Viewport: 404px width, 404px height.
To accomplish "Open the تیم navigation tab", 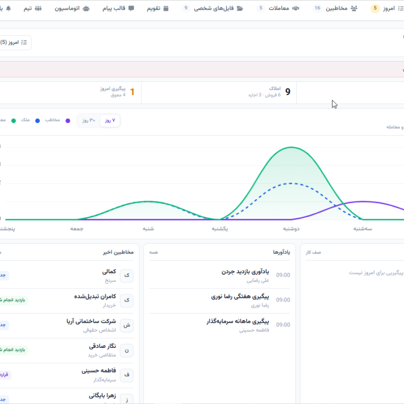I will (x=32, y=8).
